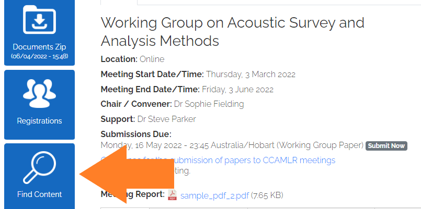Open the Registrations people icon
Screen dimensions: 421x209
(x=39, y=93)
